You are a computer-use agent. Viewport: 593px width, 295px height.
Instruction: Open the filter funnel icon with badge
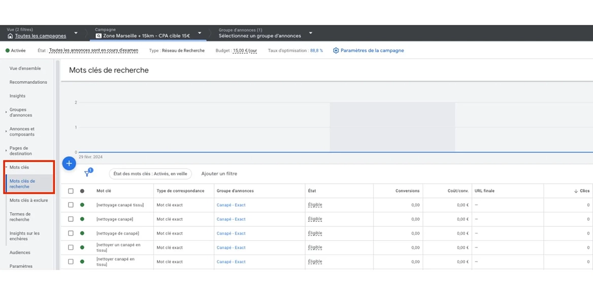(87, 174)
